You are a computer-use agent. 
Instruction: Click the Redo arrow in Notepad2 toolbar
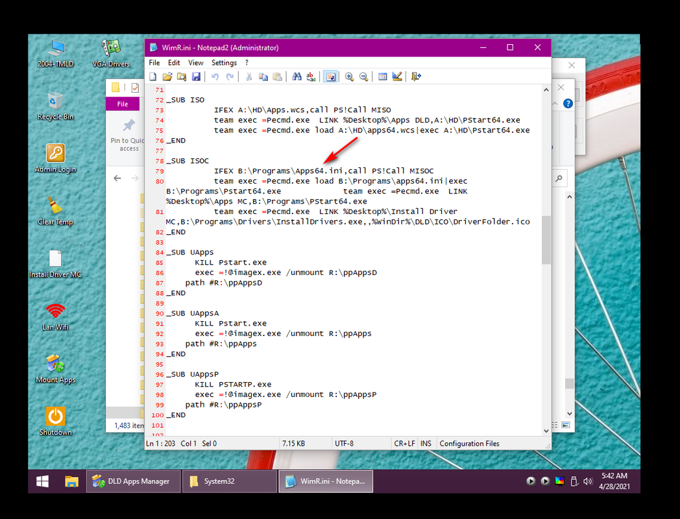point(230,77)
